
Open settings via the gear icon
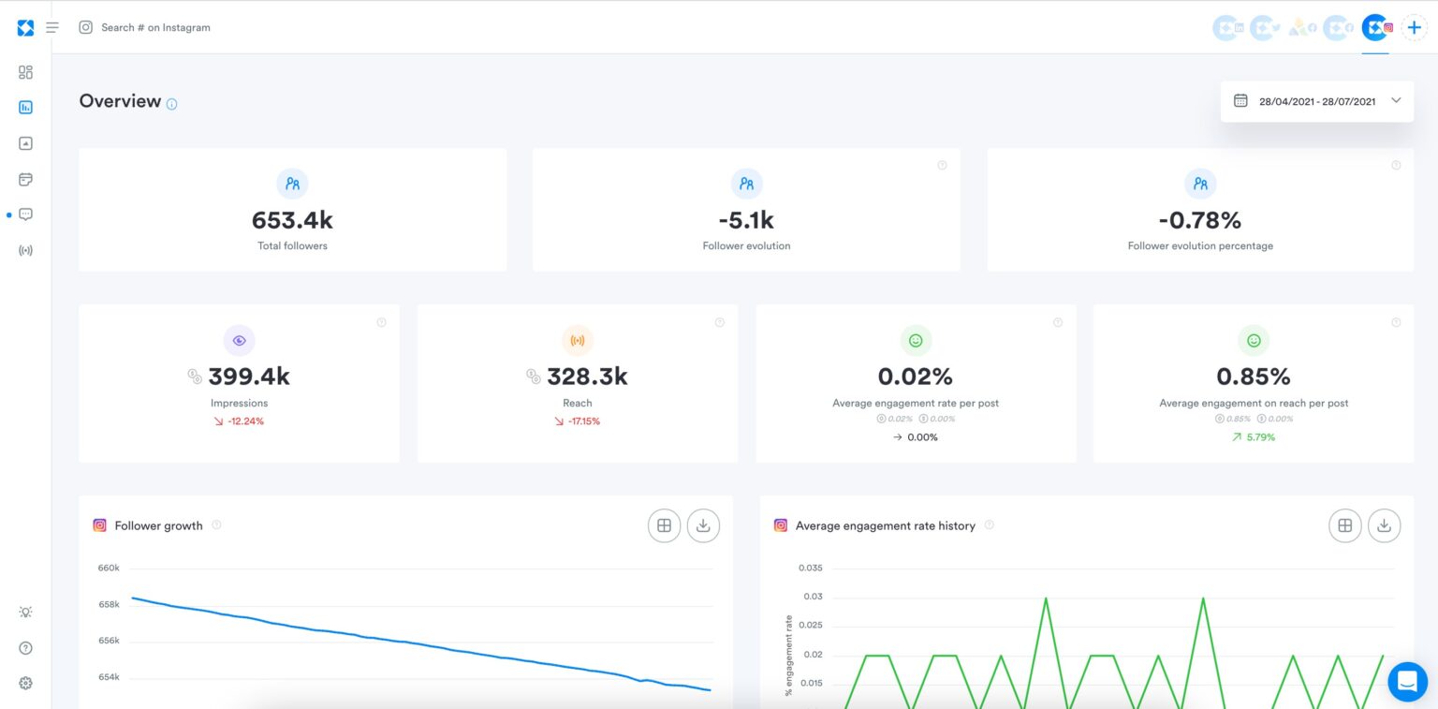tap(25, 683)
